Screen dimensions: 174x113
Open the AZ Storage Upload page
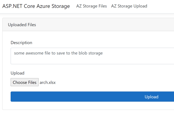[x=129, y=6]
